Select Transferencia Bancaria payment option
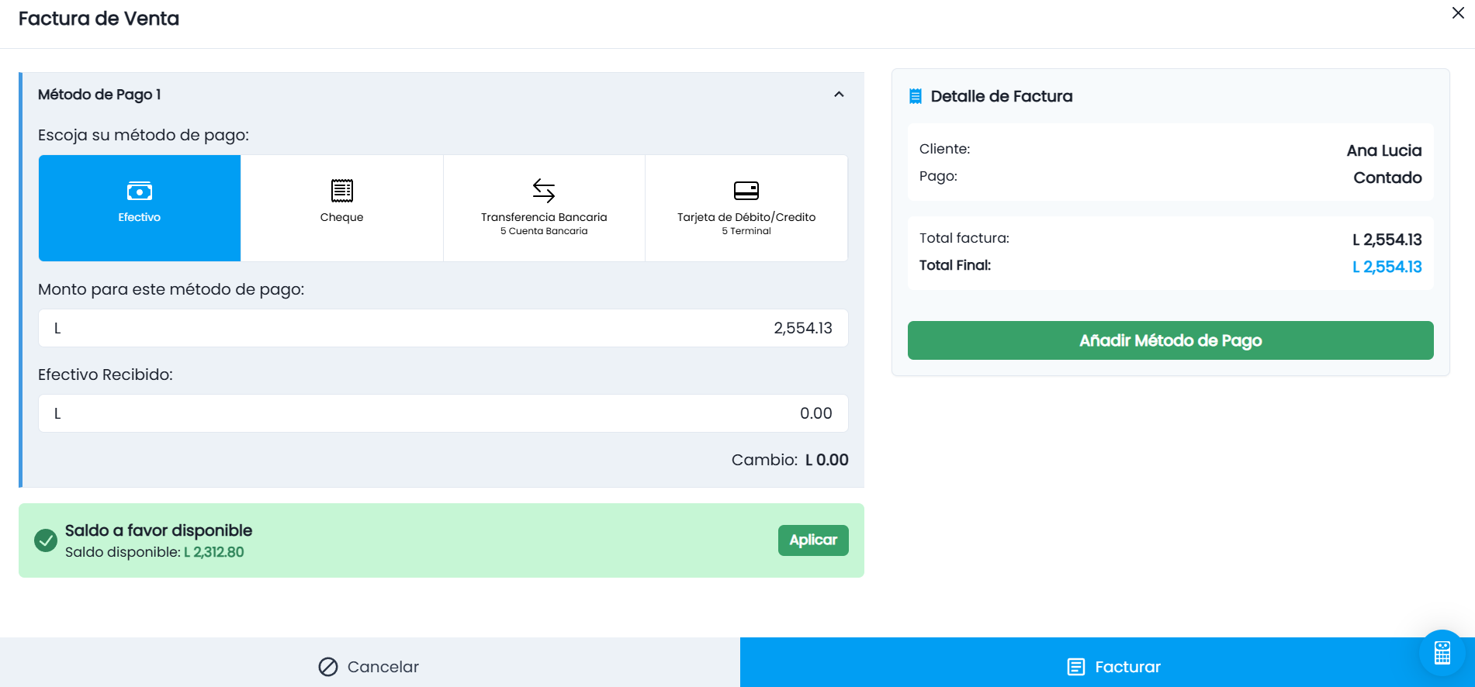 tap(544, 208)
